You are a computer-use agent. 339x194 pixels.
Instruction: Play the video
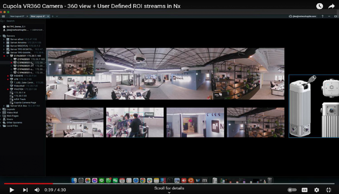point(12,190)
